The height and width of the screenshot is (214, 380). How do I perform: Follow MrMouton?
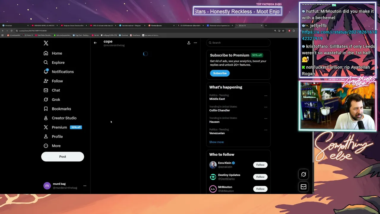tap(260, 189)
